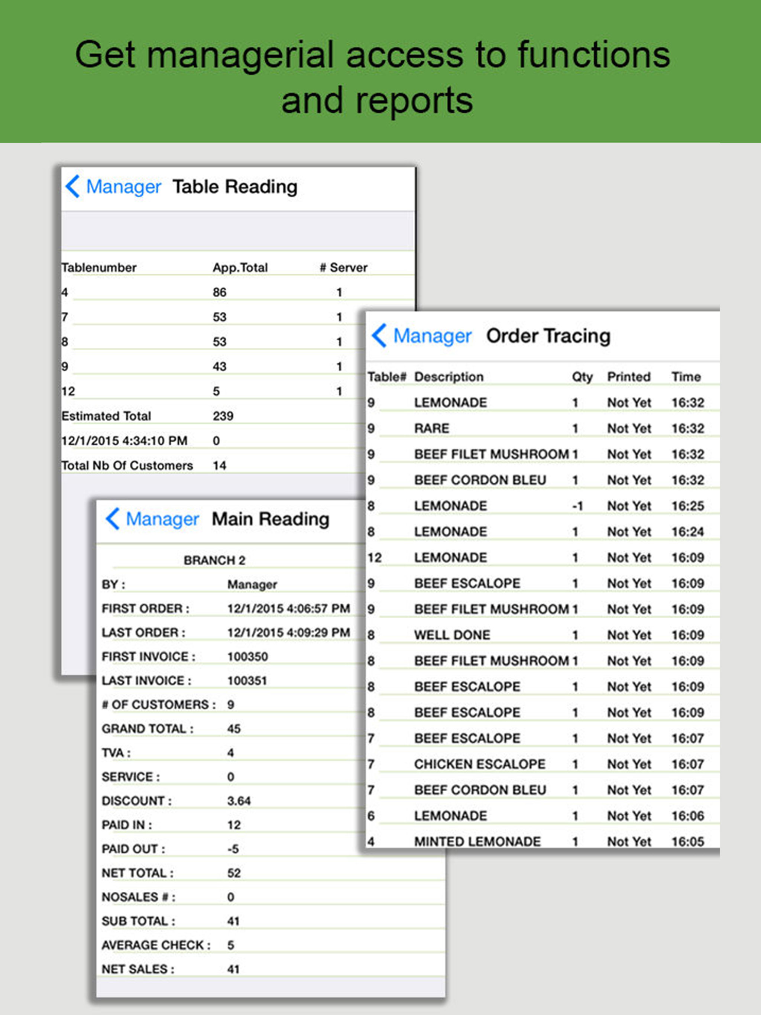Select Table Reading title

tap(235, 187)
